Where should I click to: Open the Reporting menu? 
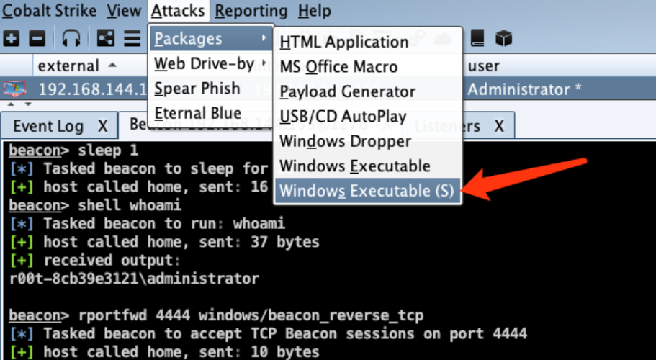[x=251, y=11]
